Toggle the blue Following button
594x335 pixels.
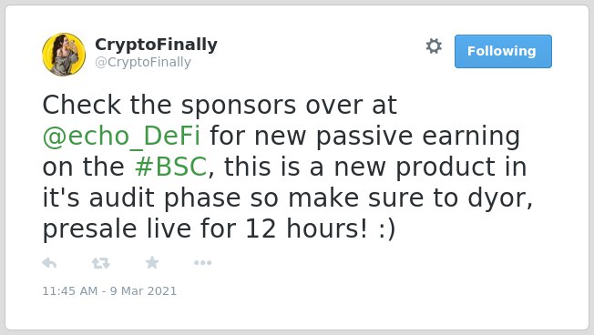[x=503, y=52]
